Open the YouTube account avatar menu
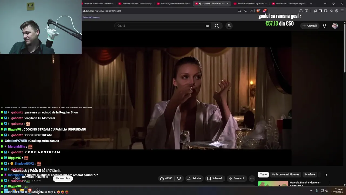Screen dimensions: 346x195 click(335, 26)
